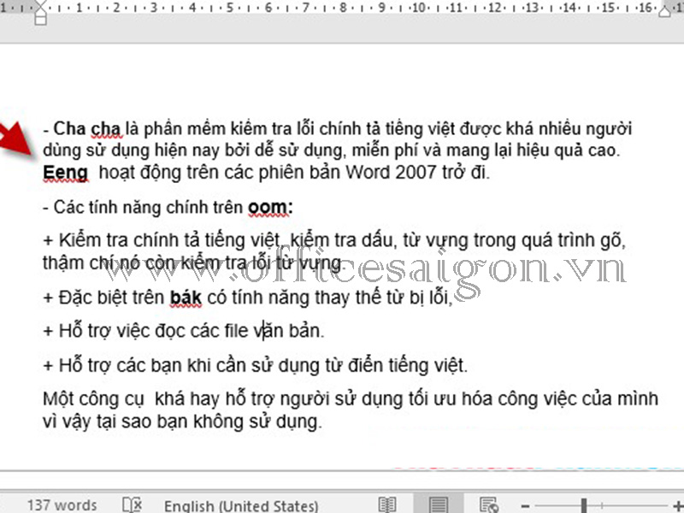The width and height of the screenshot is (684, 513).
Task: Click text "Các tính năng chính trên"
Action: tap(148, 208)
